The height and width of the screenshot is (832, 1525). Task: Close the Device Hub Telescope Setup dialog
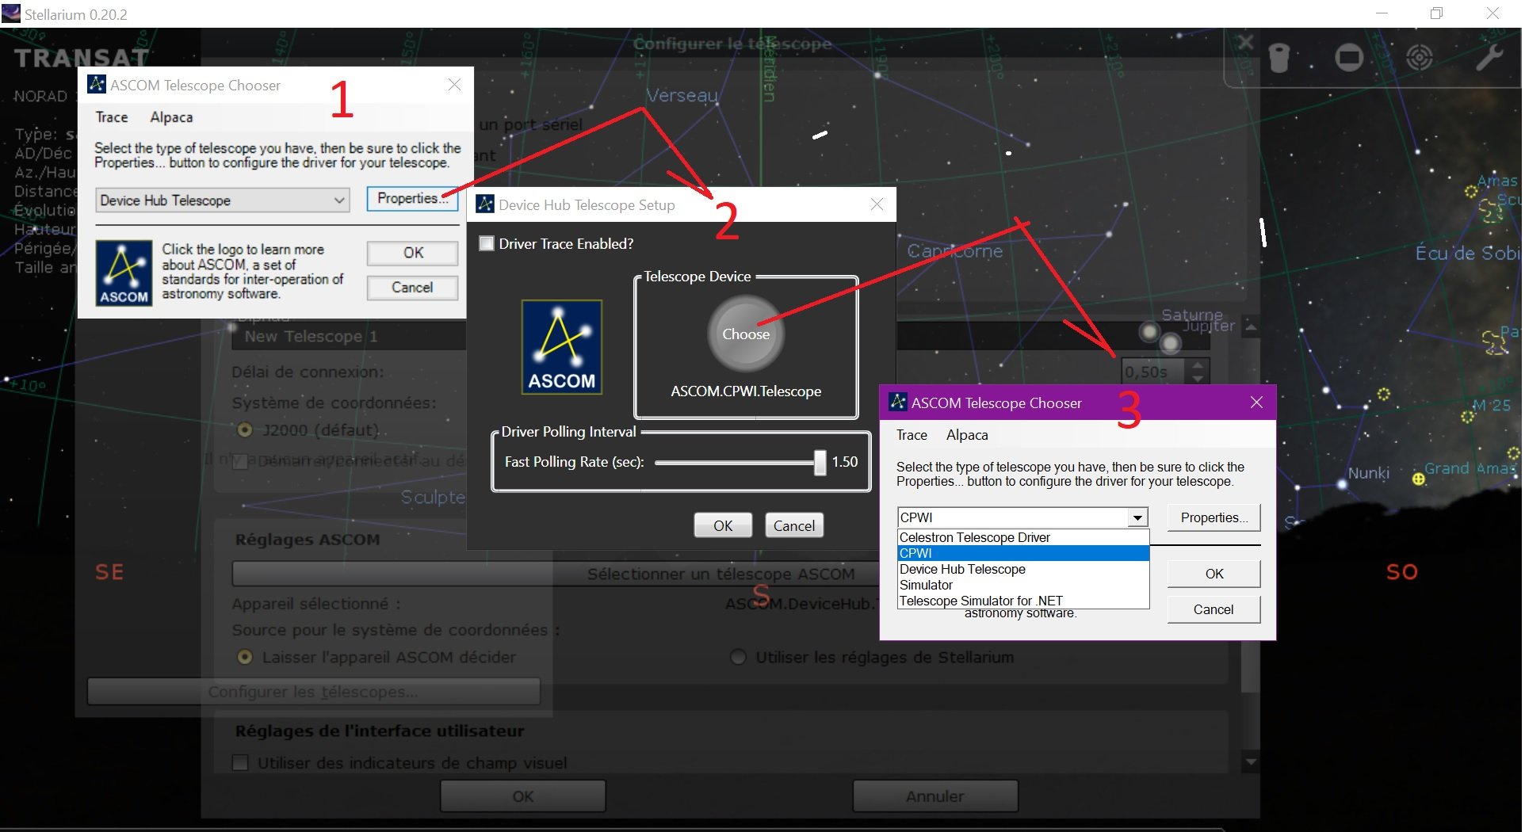(x=877, y=204)
